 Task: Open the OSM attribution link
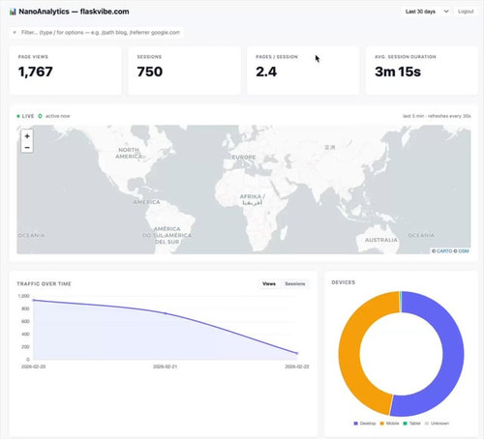pyautogui.click(x=464, y=250)
